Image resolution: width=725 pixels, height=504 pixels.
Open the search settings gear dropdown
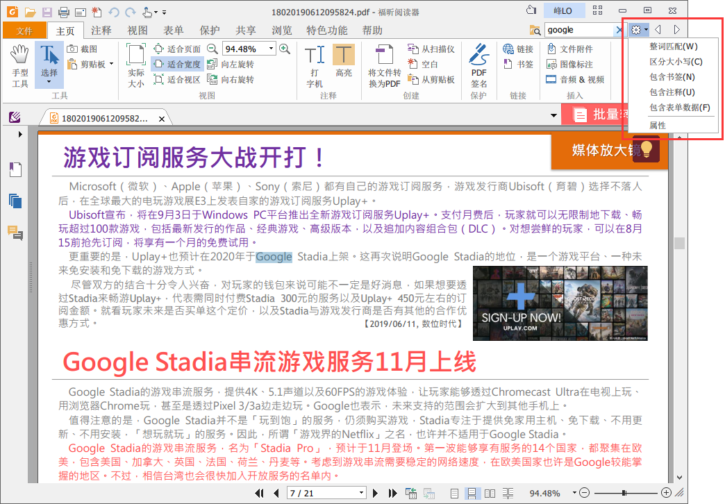point(639,30)
